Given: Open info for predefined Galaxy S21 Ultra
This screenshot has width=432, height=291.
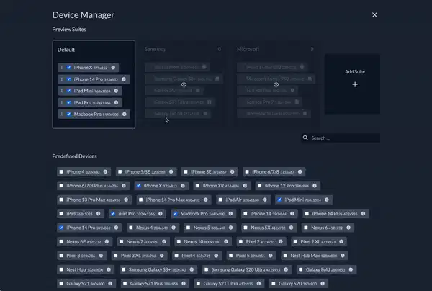Looking at the screenshot, I should (258, 283).
